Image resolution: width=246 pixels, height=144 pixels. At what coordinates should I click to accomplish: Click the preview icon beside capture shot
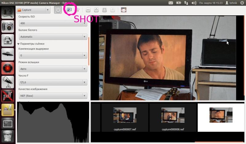[x=78, y=10]
